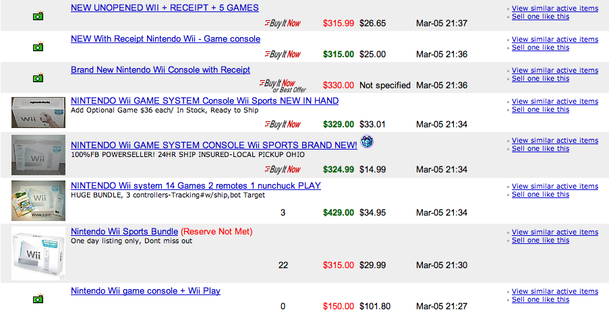Click shipping cost $34.95
This screenshot has height=314, width=611.
click(372, 213)
